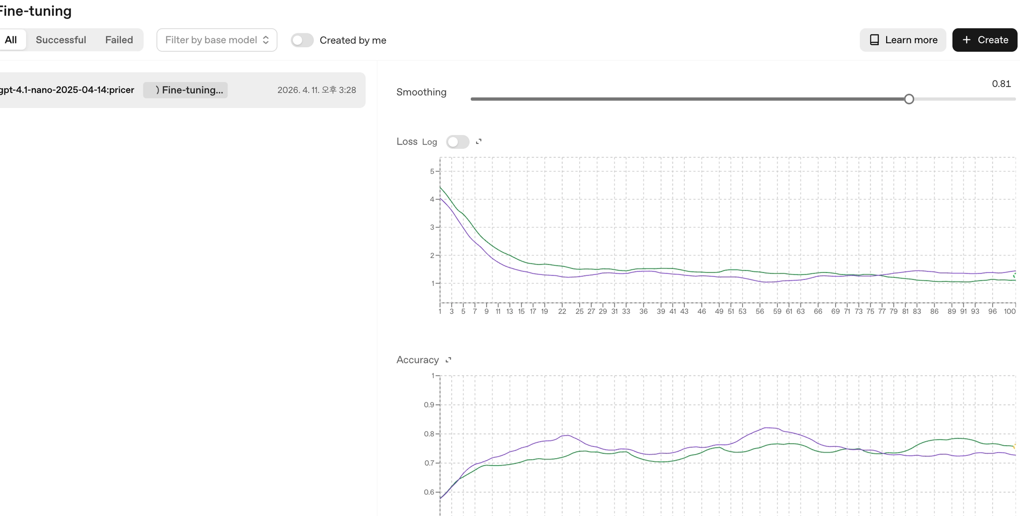Image resolution: width=1020 pixels, height=516 pixels.
Task: Click the Smoothing label
Action: coord(421,92)
